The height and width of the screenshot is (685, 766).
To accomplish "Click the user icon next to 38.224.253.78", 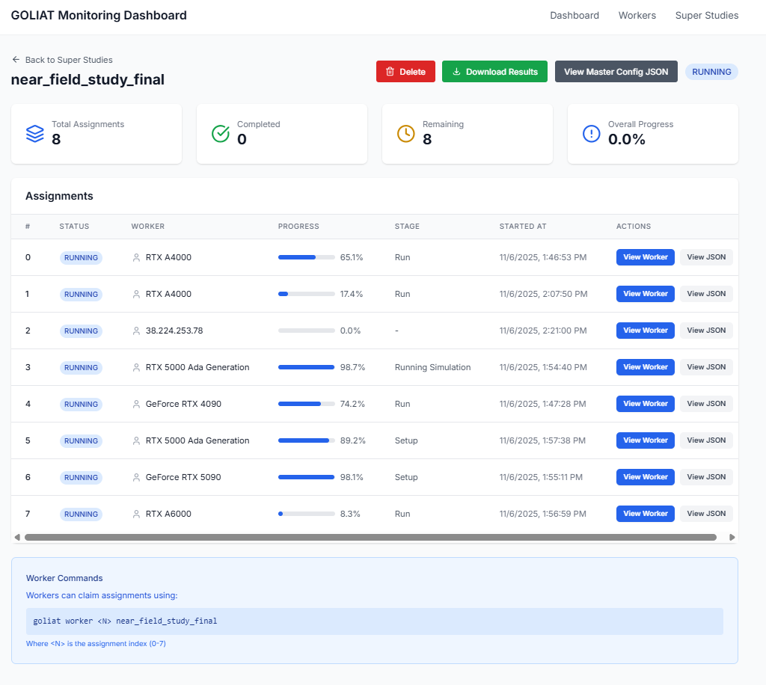I will [136, 331].
